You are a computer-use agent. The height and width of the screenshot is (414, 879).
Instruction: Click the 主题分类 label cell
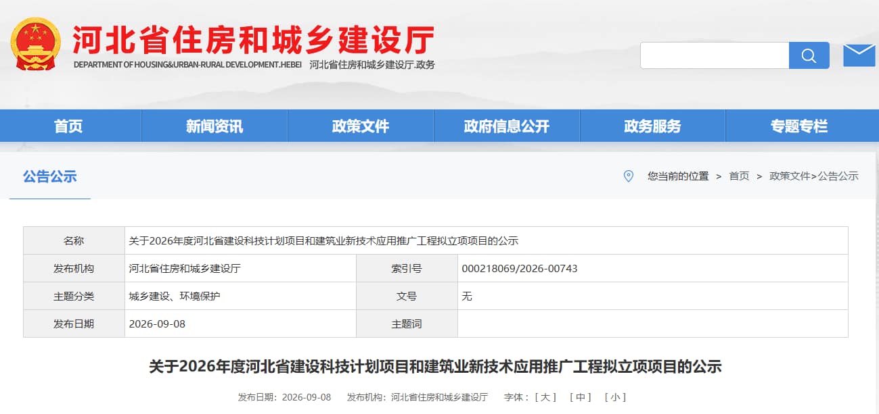point(74,296)
